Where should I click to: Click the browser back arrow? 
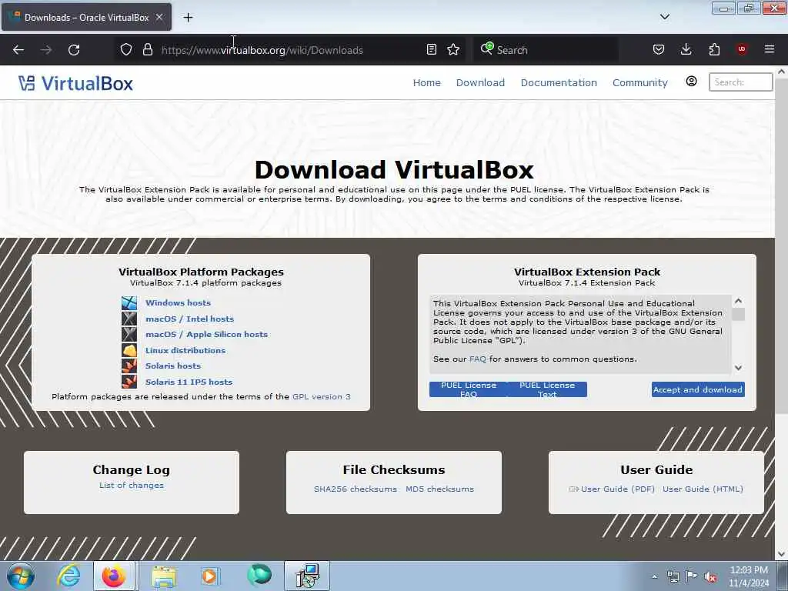click(x=18, y=50)
